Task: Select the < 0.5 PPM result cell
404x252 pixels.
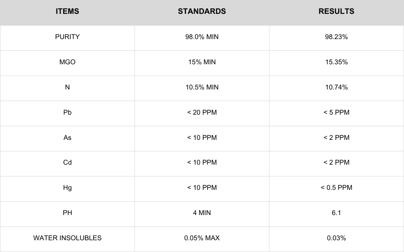Action: point(336,189)
